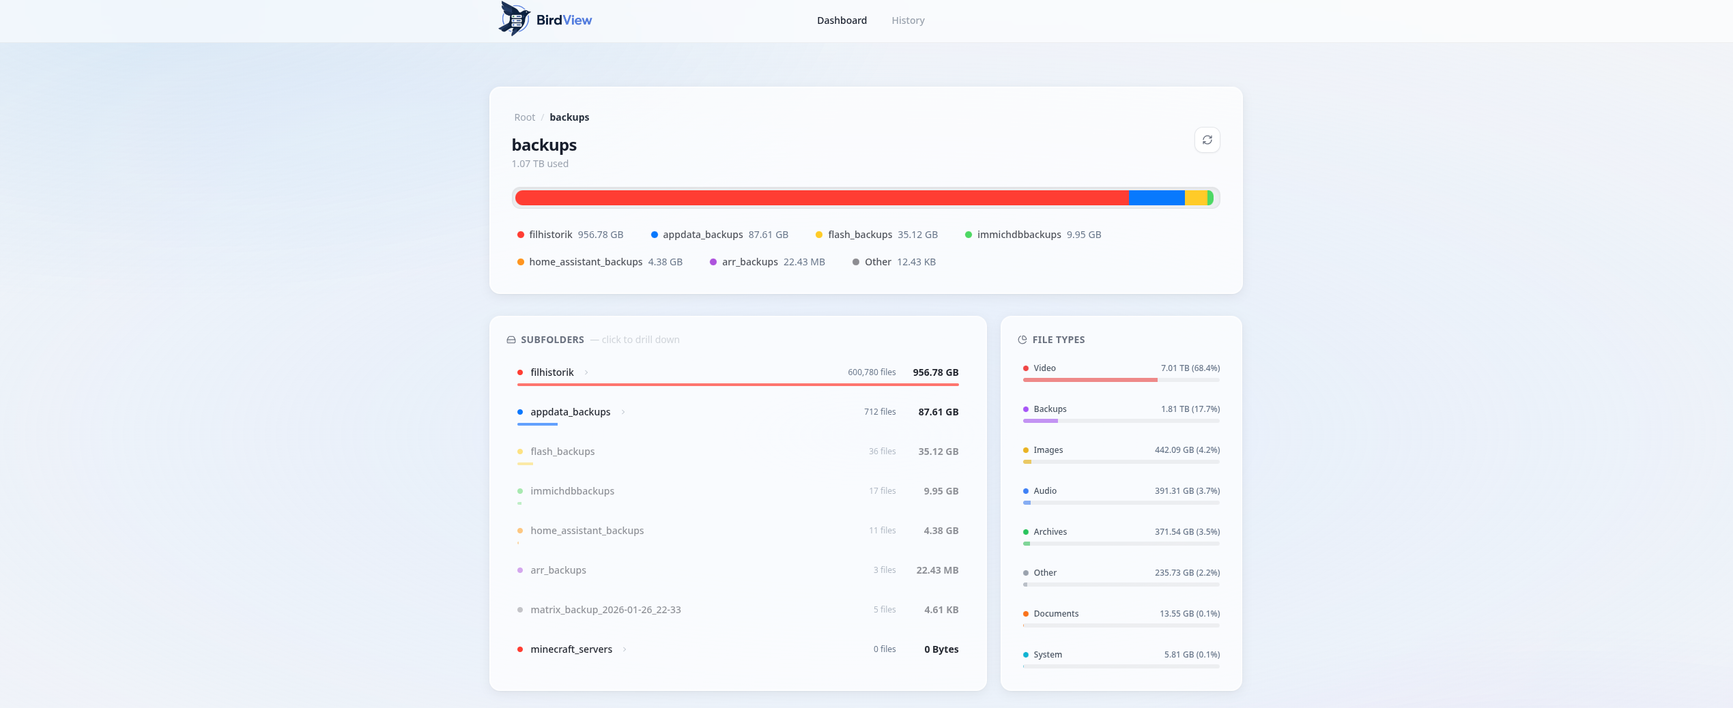
Task: Click the home_assistant_backups legend entry
Action: coord(599,262)
